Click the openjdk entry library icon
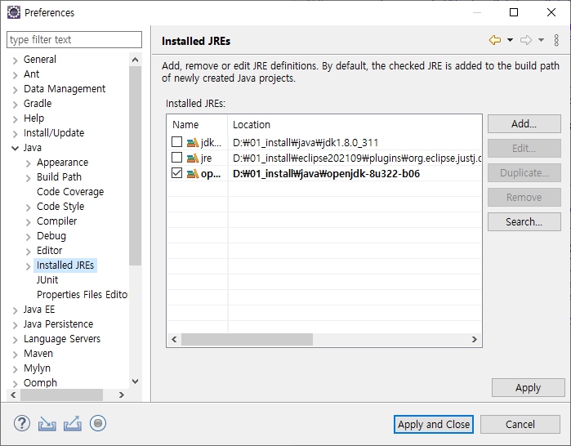The image size is (571, 446). [x=192, y=174]
